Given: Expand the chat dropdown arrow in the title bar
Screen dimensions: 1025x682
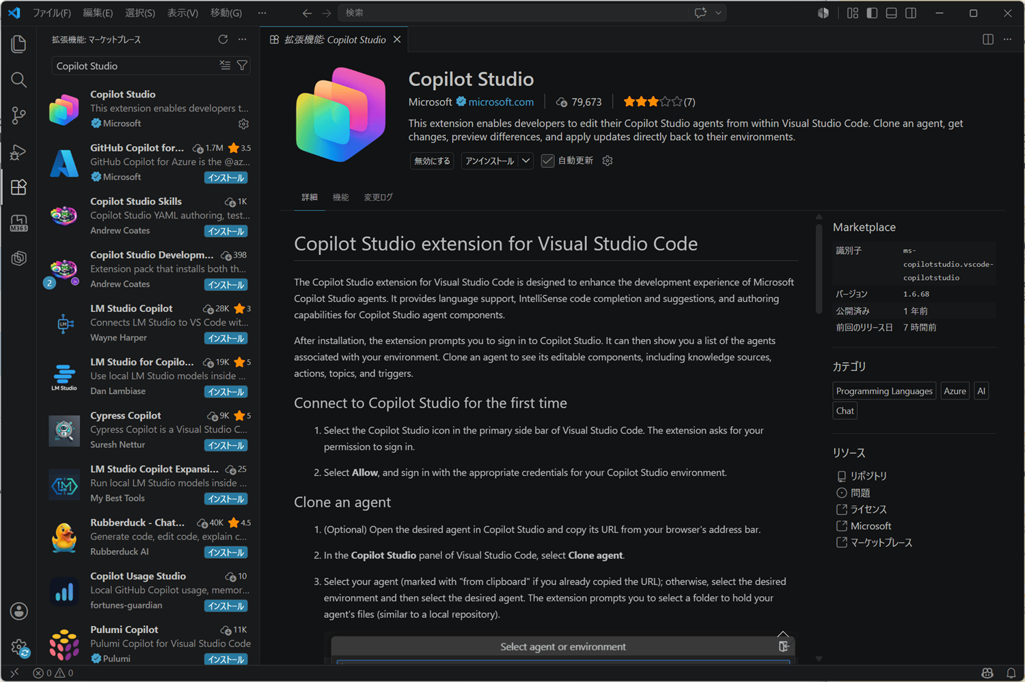Looking at the screenshot, I should [718, 13].
